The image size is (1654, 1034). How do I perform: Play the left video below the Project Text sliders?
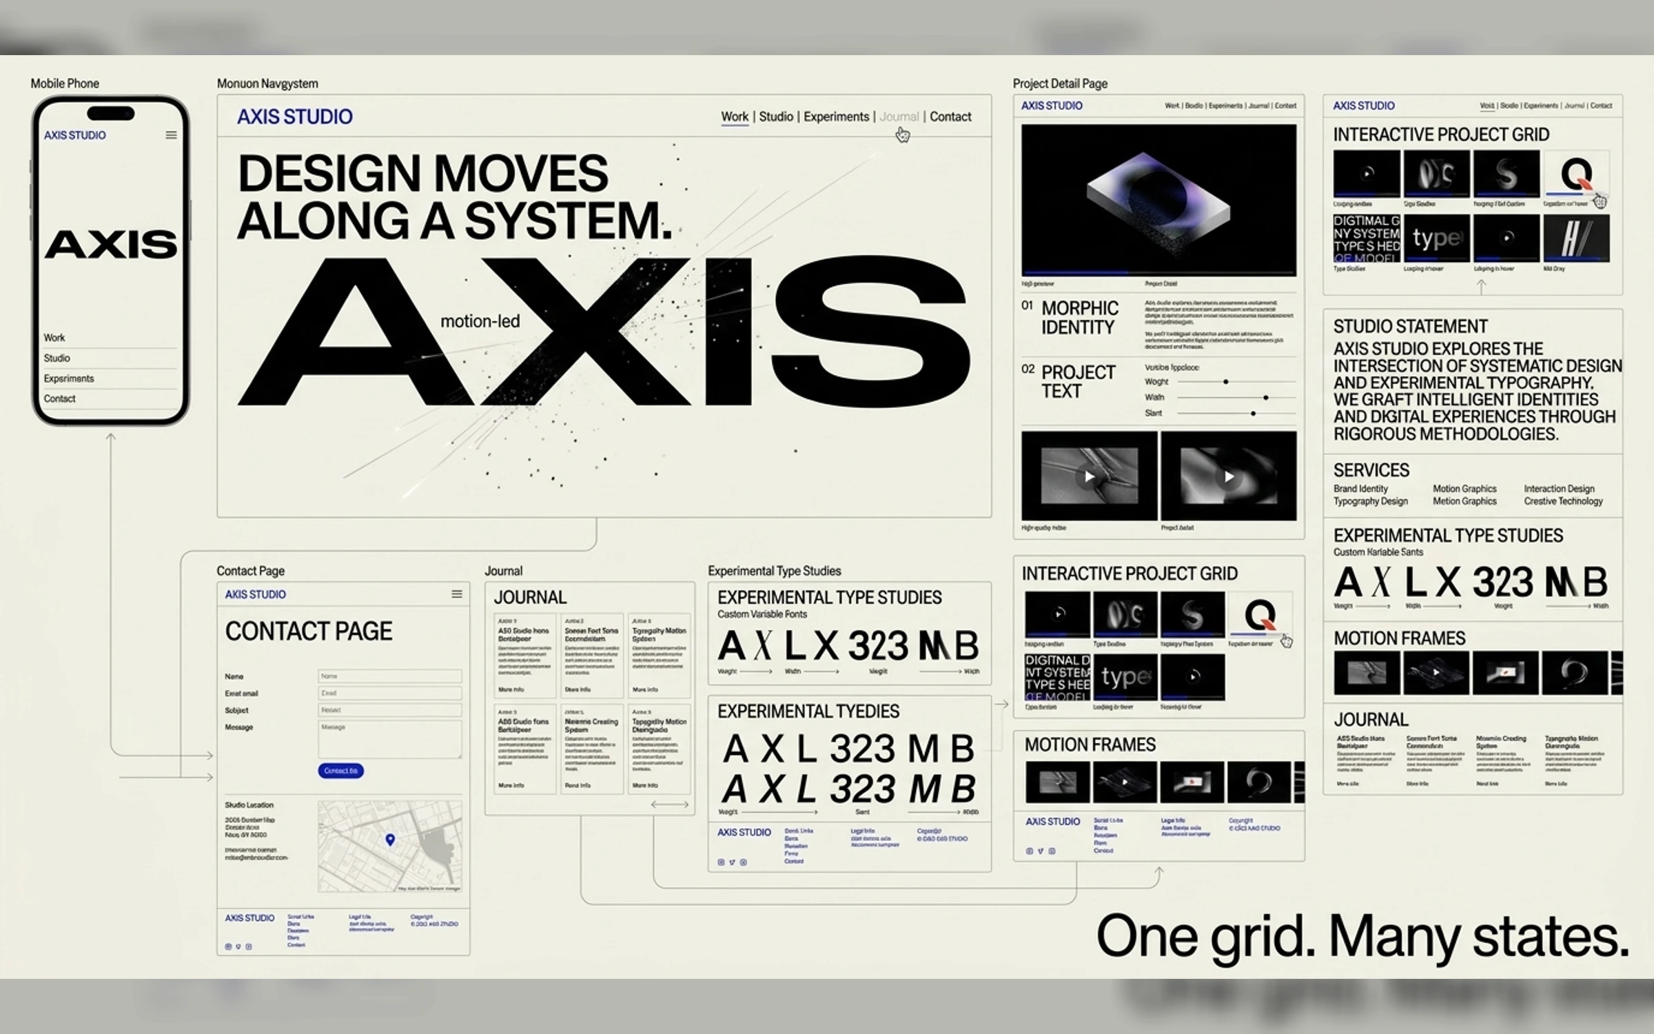[x=1089, y=476]
